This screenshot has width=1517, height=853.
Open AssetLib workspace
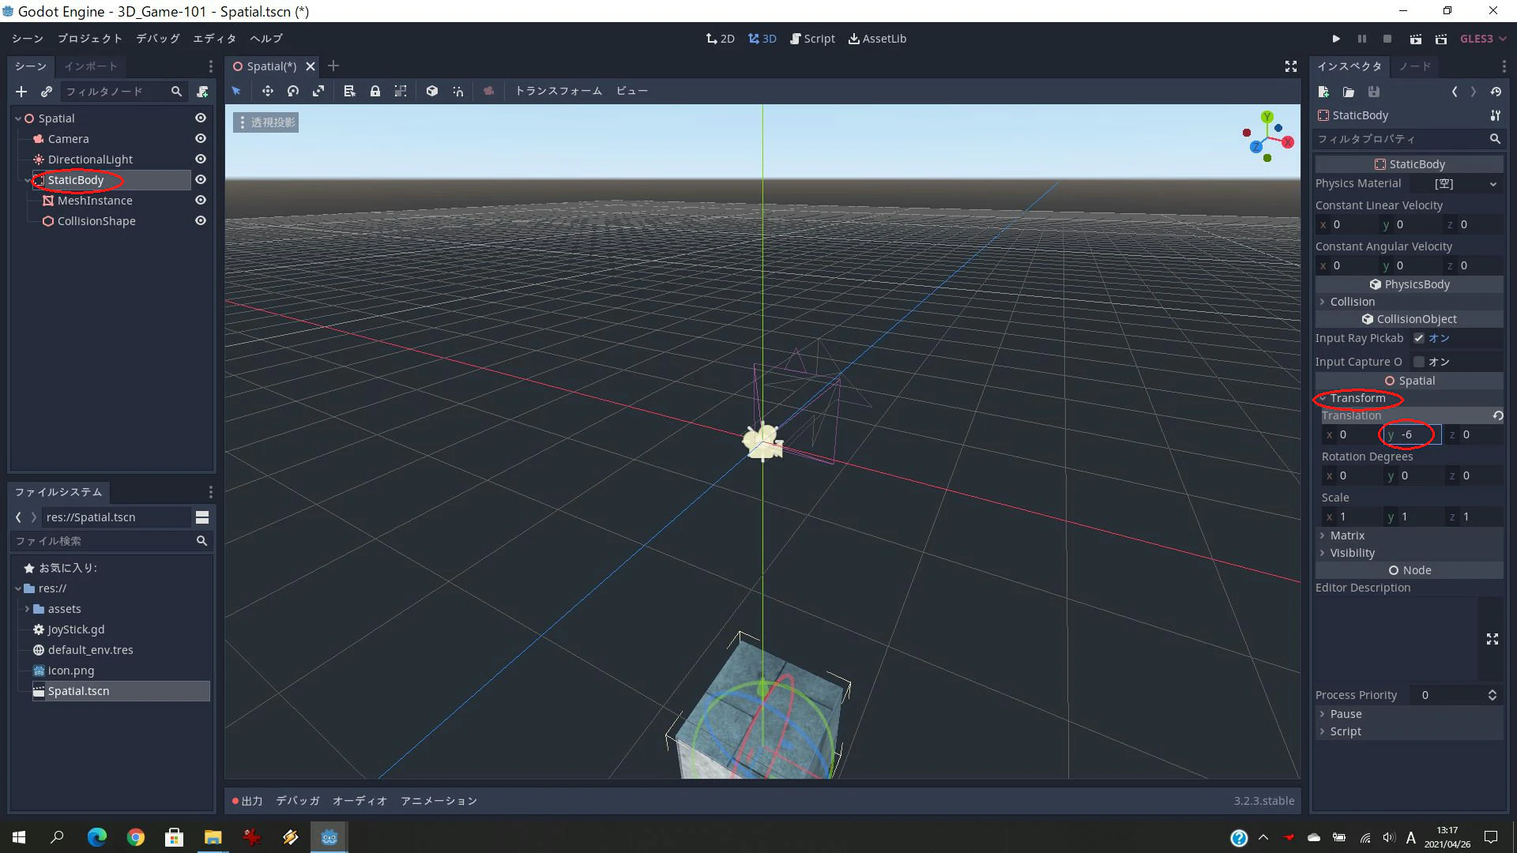click(x=877, y=39)
